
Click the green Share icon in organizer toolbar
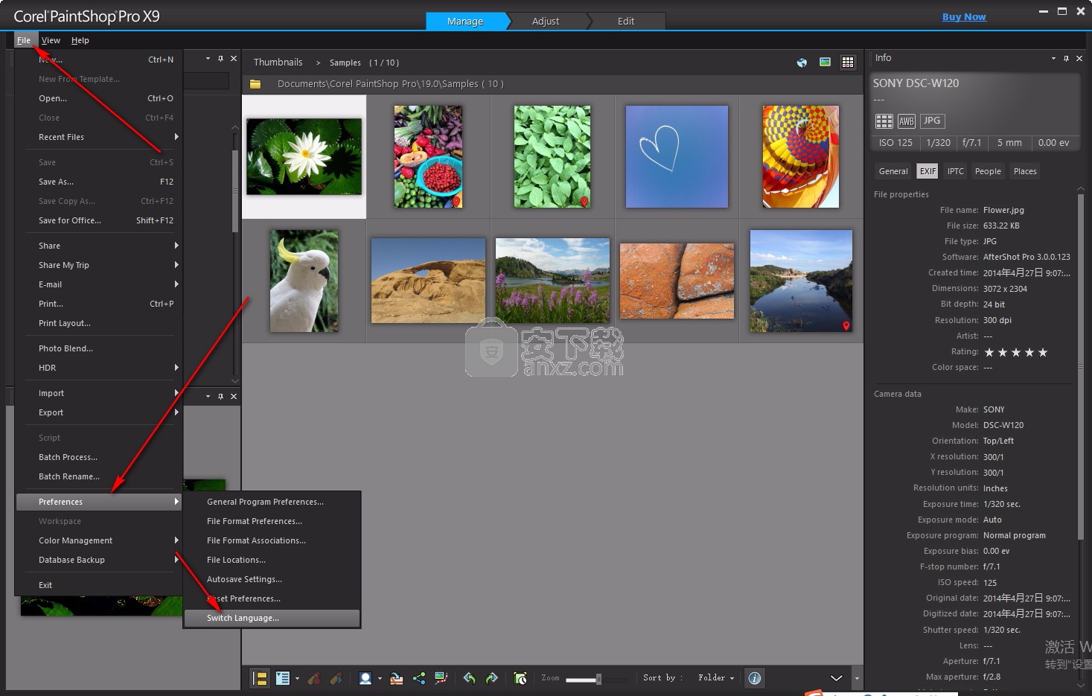coord(419,678)
